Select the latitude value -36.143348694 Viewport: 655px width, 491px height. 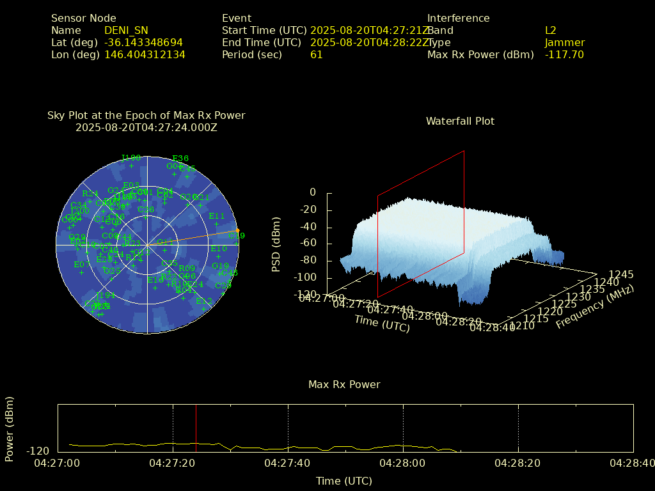pyautogui.click(x=143, y=42)
